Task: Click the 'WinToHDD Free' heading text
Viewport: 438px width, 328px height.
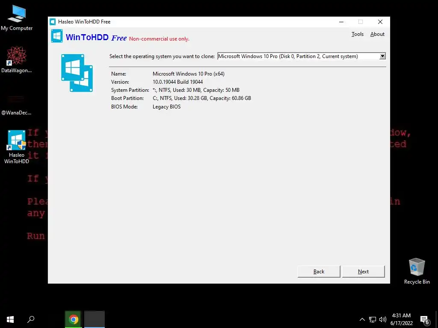Action: (96, 37)
